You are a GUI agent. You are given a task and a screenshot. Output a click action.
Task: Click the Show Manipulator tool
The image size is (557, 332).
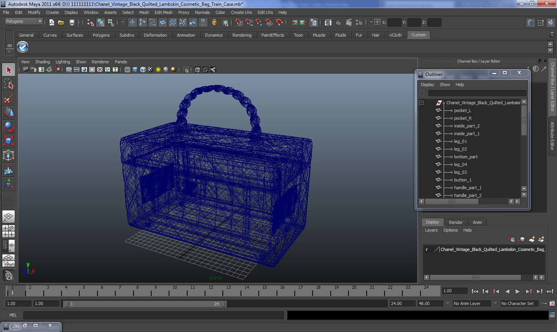point(9,184)
